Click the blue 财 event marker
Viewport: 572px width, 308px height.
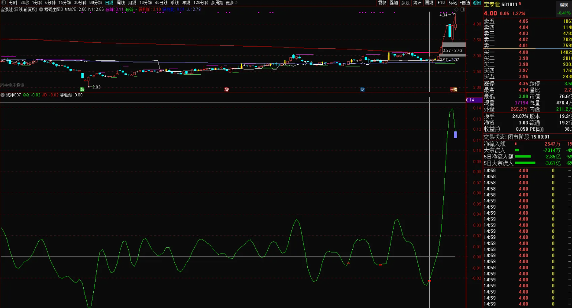[x=362, y=89]
